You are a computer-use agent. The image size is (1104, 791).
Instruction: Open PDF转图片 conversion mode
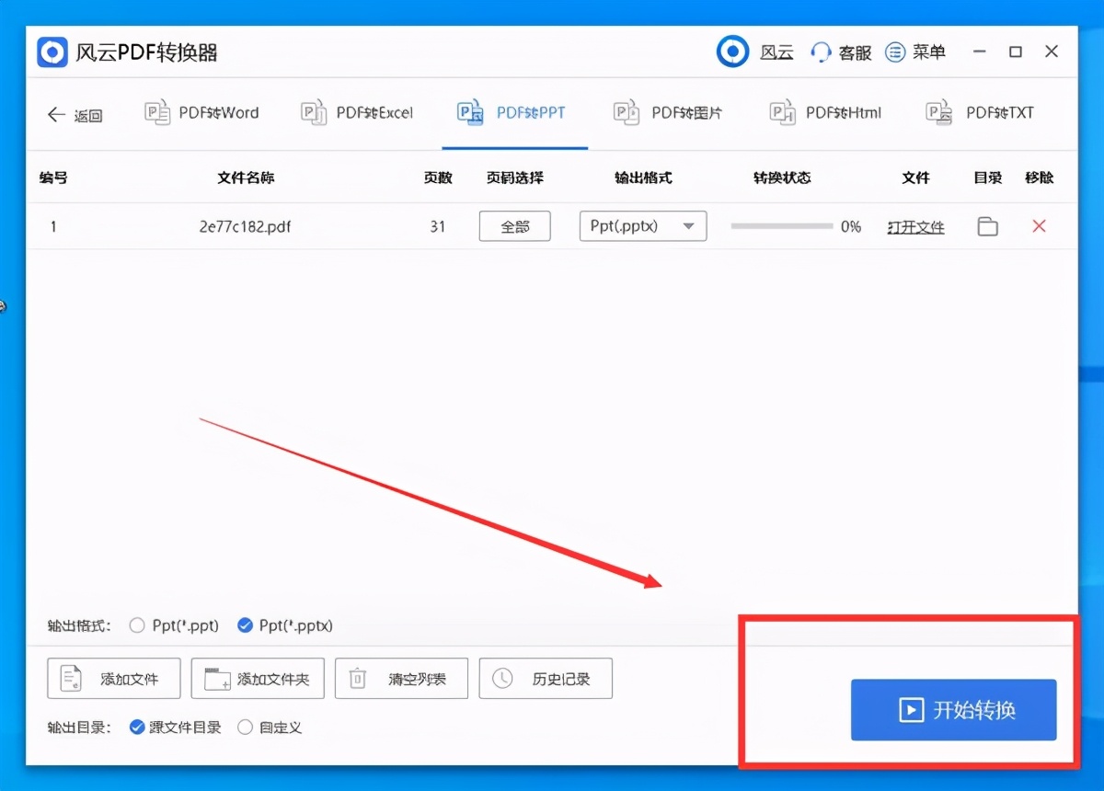(x=627, y=112)
